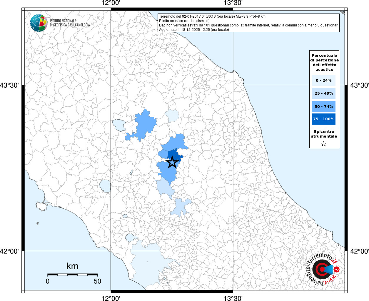Screen dimensions: 369x301
Task: Click 'Istituto Nazionale di Geofisica e Vulcanologia' text
Action: (x=70, y=23)
